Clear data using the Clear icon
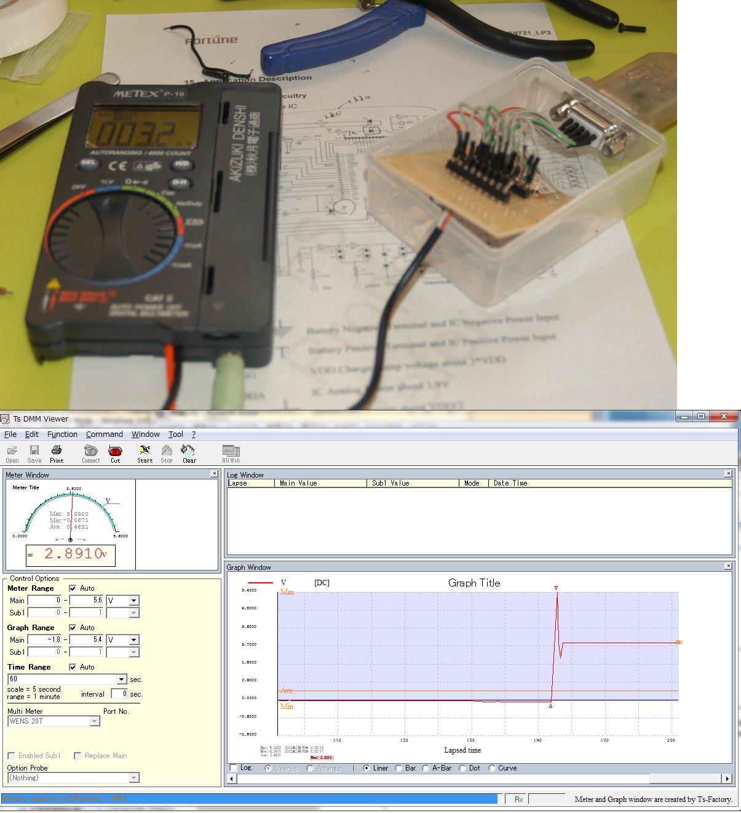This screenshot has height=813, width=741. tap(189, 453)
